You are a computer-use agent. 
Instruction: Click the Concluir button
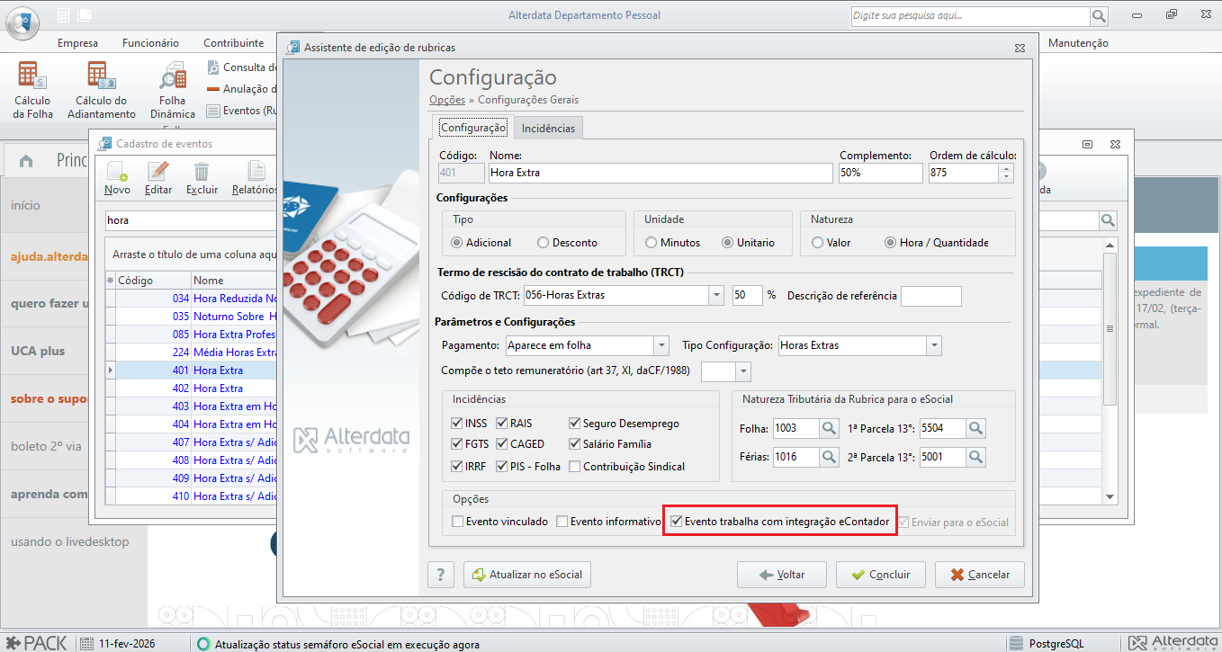pyautogui.click(x=881, y=575)
